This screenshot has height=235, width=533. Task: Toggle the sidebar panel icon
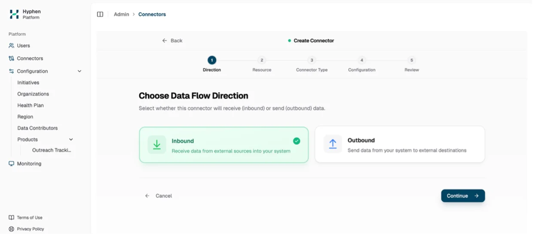click(x=100, y=14)
